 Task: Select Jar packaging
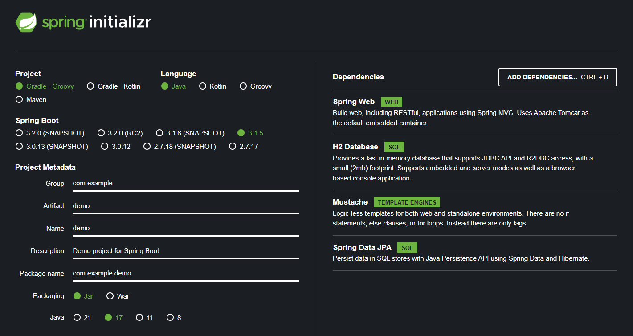tap(83, 296)
